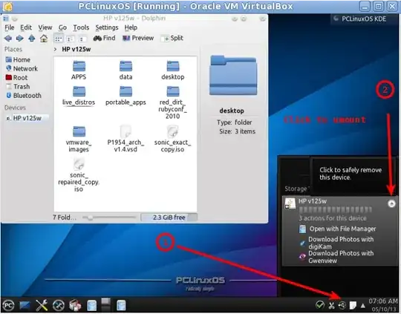Click show desktop icon in taskbar
The width and height of the screenshot is (401, 314).
[x=25, y=306]
